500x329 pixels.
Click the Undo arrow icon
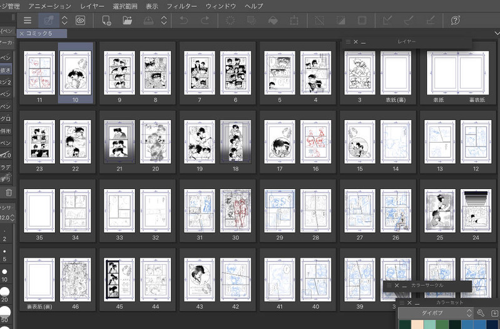pyautogui.click(x=183, y=21)
